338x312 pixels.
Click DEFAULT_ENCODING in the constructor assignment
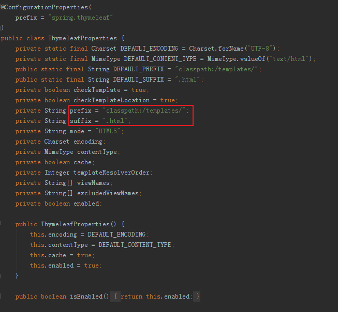point(116,235)
